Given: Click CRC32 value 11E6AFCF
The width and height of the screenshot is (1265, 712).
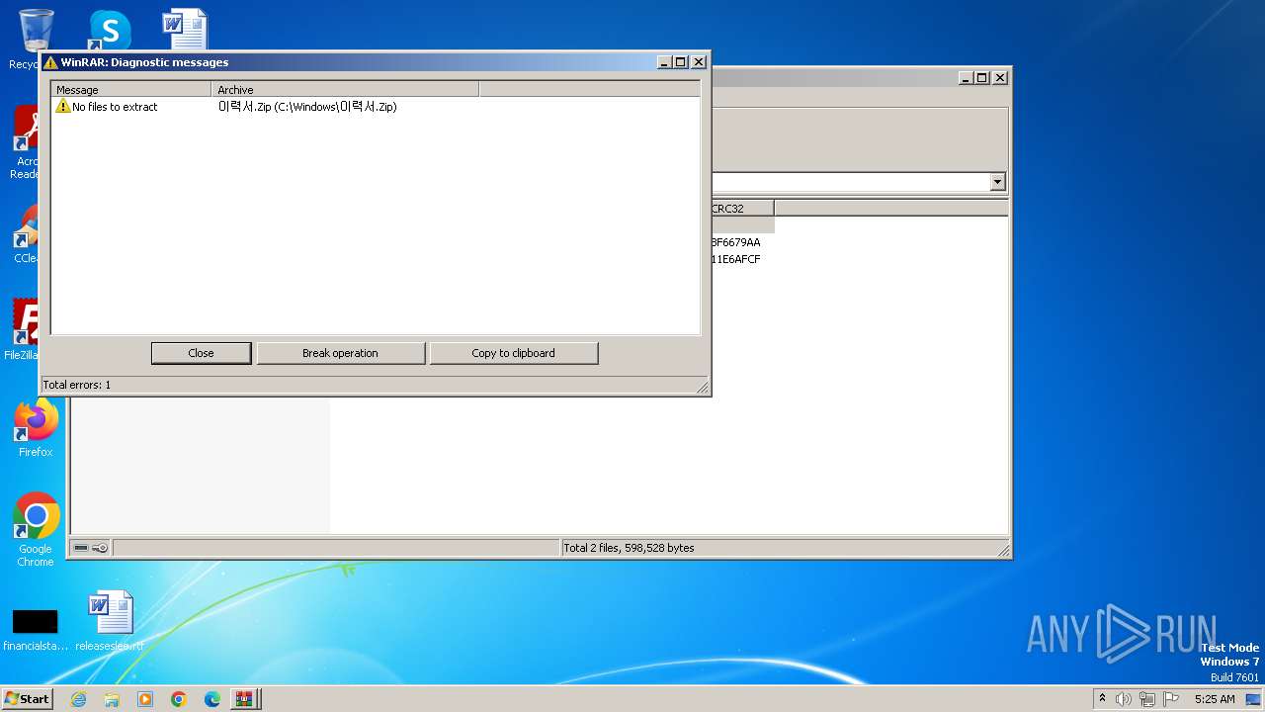Looking at the screenshot, I should pyautogui.click(x=736, y=259).
